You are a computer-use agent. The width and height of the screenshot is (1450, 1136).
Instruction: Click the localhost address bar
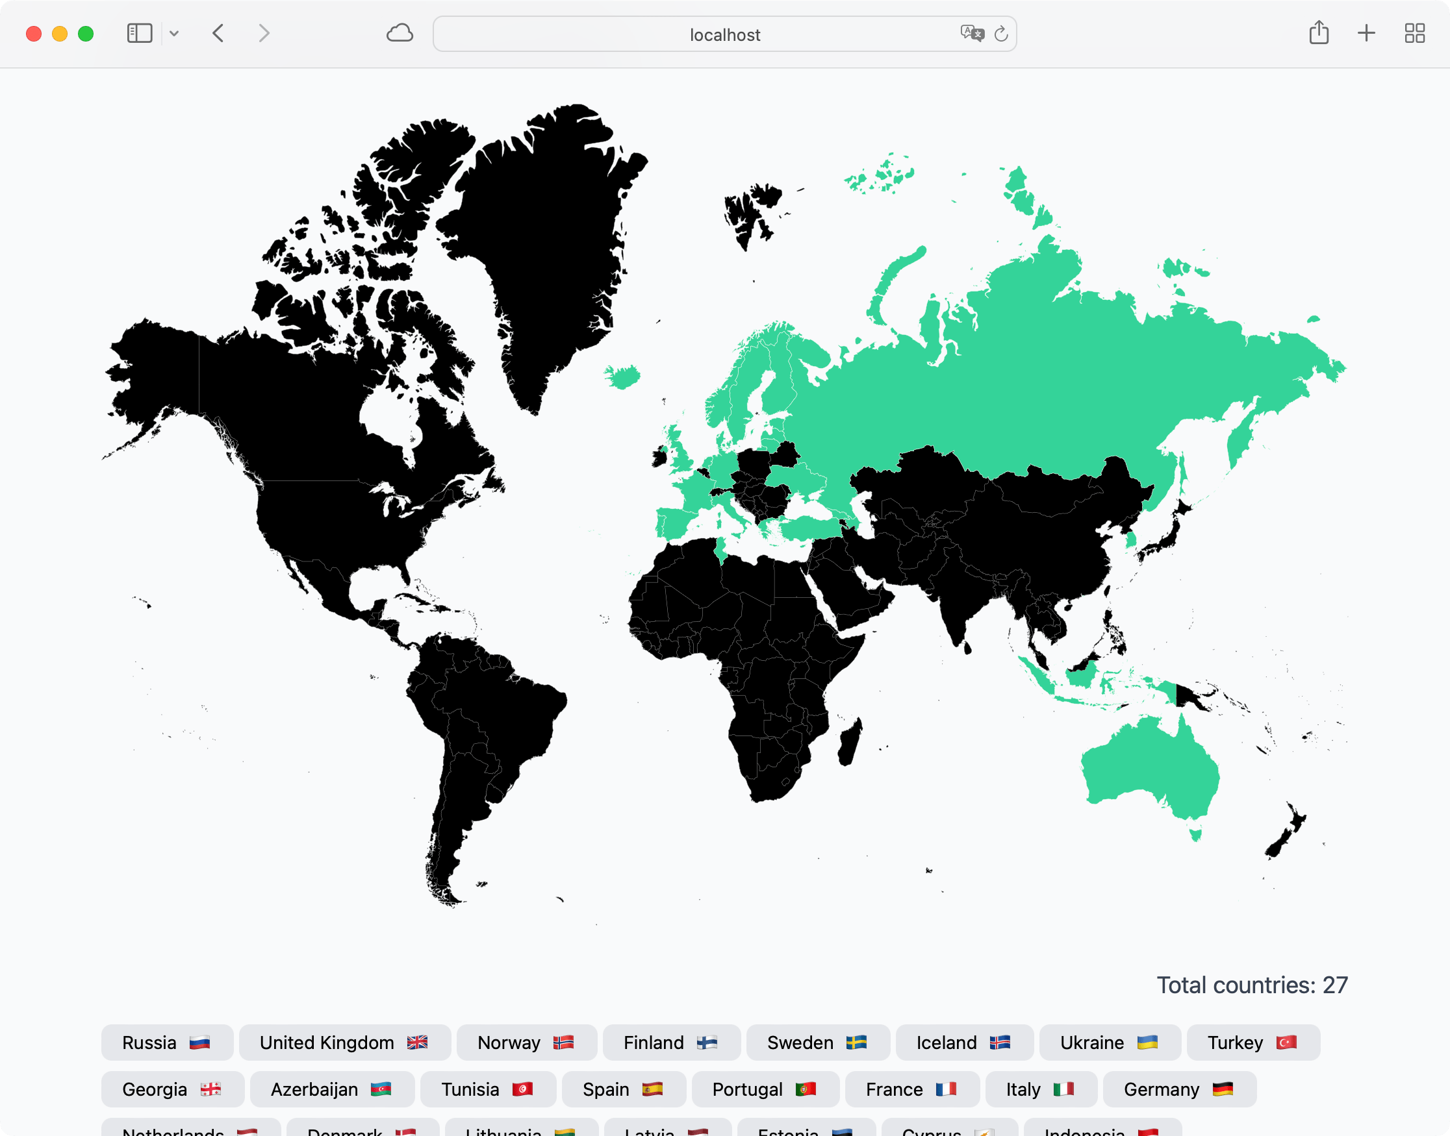724,34
